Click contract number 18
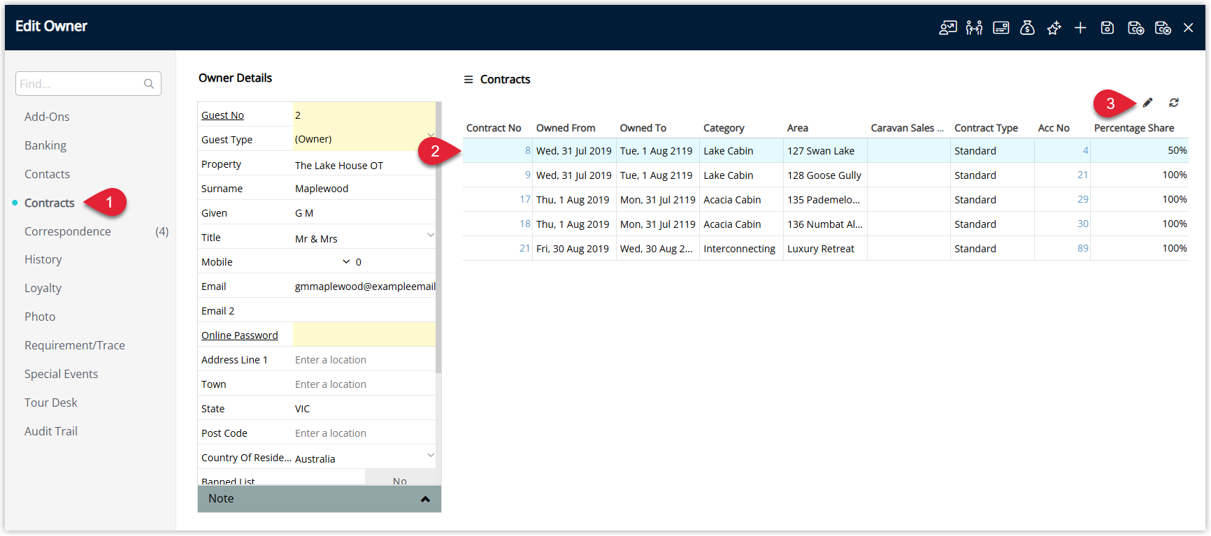 click(x=525, y=224)
